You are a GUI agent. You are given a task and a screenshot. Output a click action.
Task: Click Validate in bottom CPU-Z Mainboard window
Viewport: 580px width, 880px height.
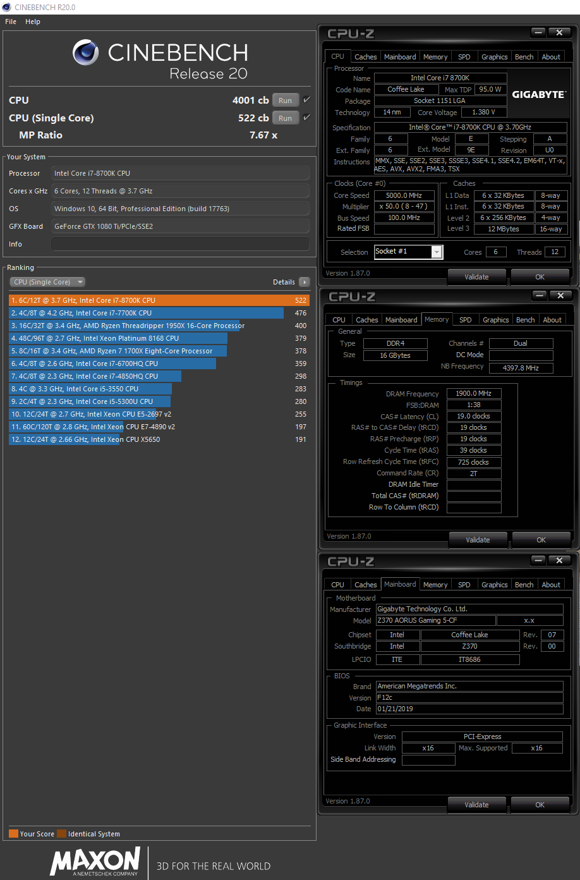pyautogui.click(x=476, y=805)
